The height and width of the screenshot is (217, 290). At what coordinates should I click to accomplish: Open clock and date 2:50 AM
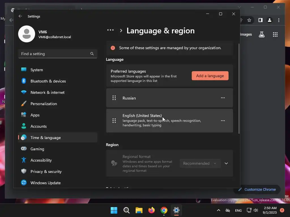[x=270, y=210]
